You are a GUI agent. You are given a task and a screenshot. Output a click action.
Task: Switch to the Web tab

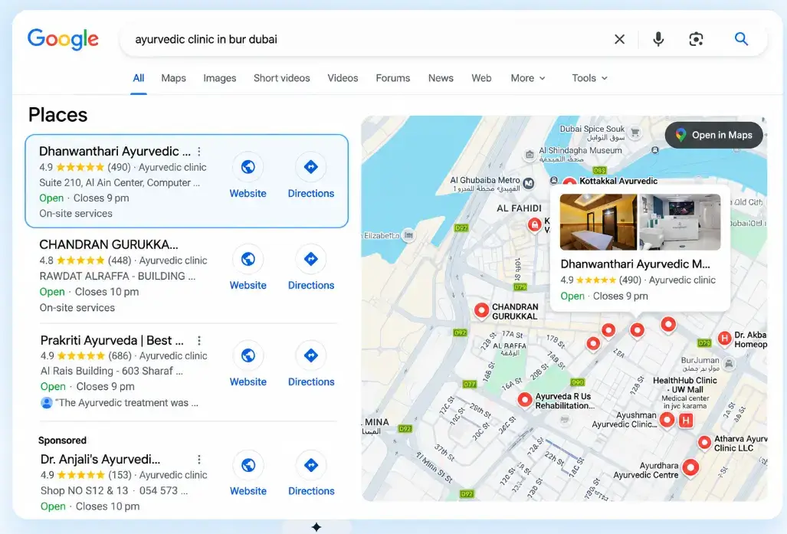[x=481, y=78]
